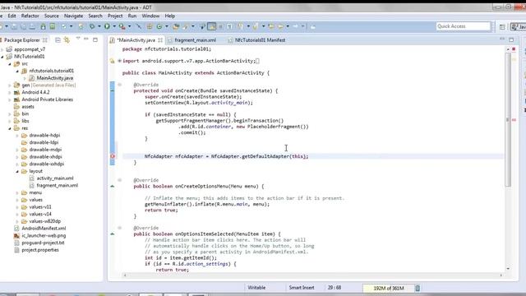Open the Window menu
526x296 pixels.
[150, 16]
